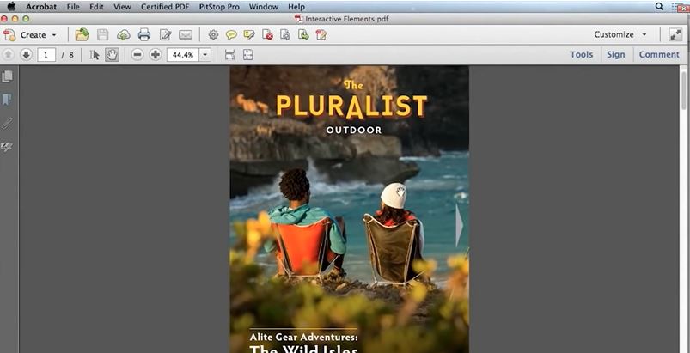The height and width of the screenshot is (353, 690).
Task: Click the cloud upload icon
Action: coord(124,34)
